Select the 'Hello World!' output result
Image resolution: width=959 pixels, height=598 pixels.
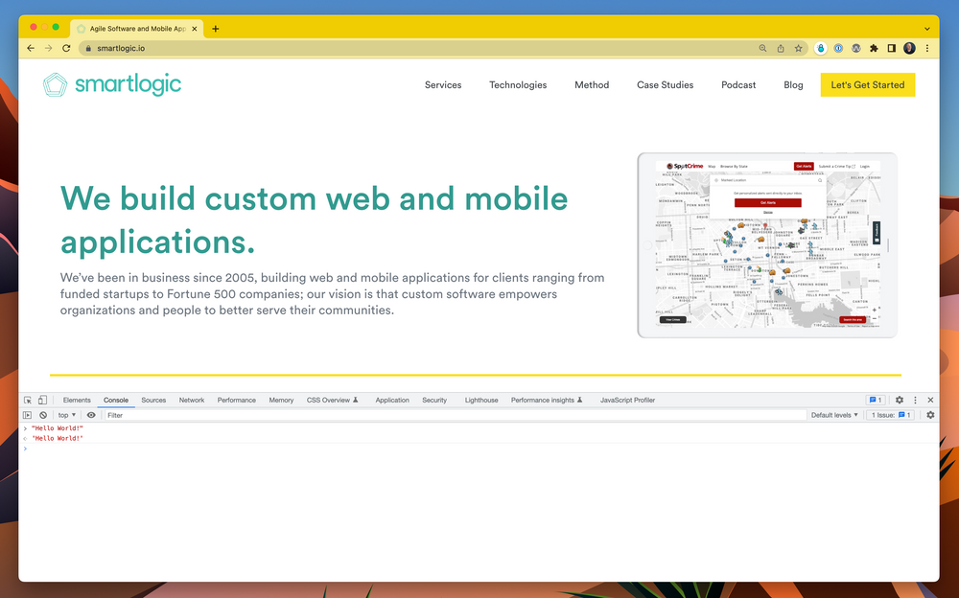pyautogui.click(x=57, y=438)
